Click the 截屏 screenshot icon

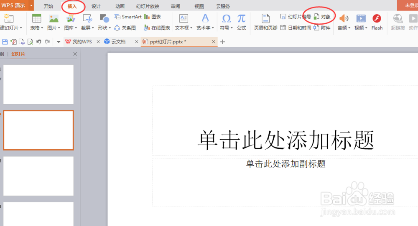tap(87, 18)
